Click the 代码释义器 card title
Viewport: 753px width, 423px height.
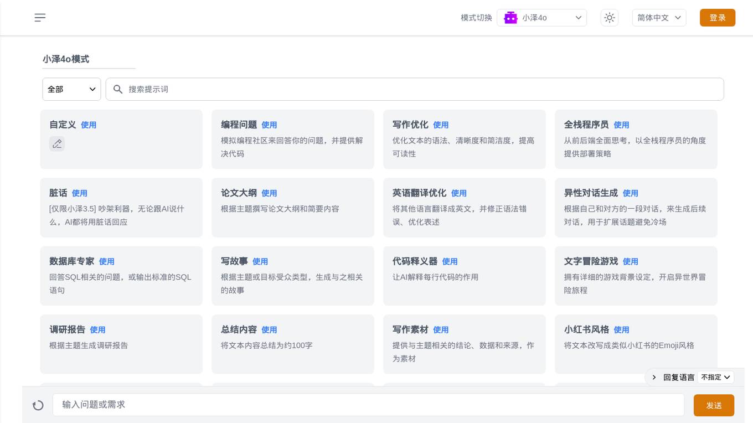tap(415, 261)
